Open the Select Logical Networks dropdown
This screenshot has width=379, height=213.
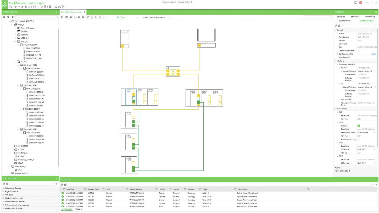coord(170,17)
